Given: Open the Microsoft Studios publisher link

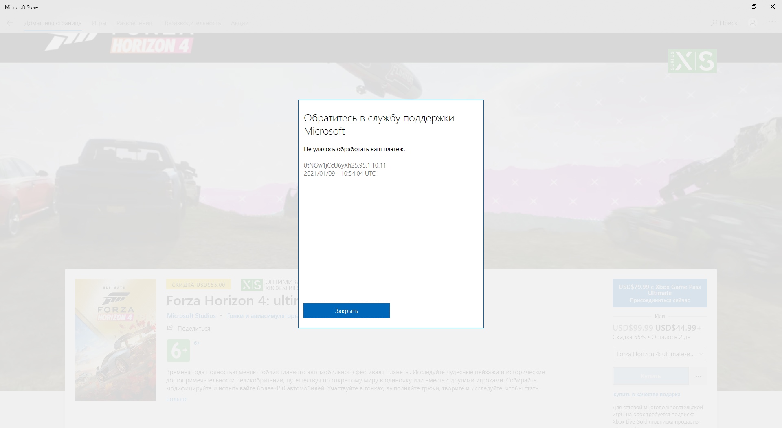Looking at the screenshot, I should pos(191,316).
